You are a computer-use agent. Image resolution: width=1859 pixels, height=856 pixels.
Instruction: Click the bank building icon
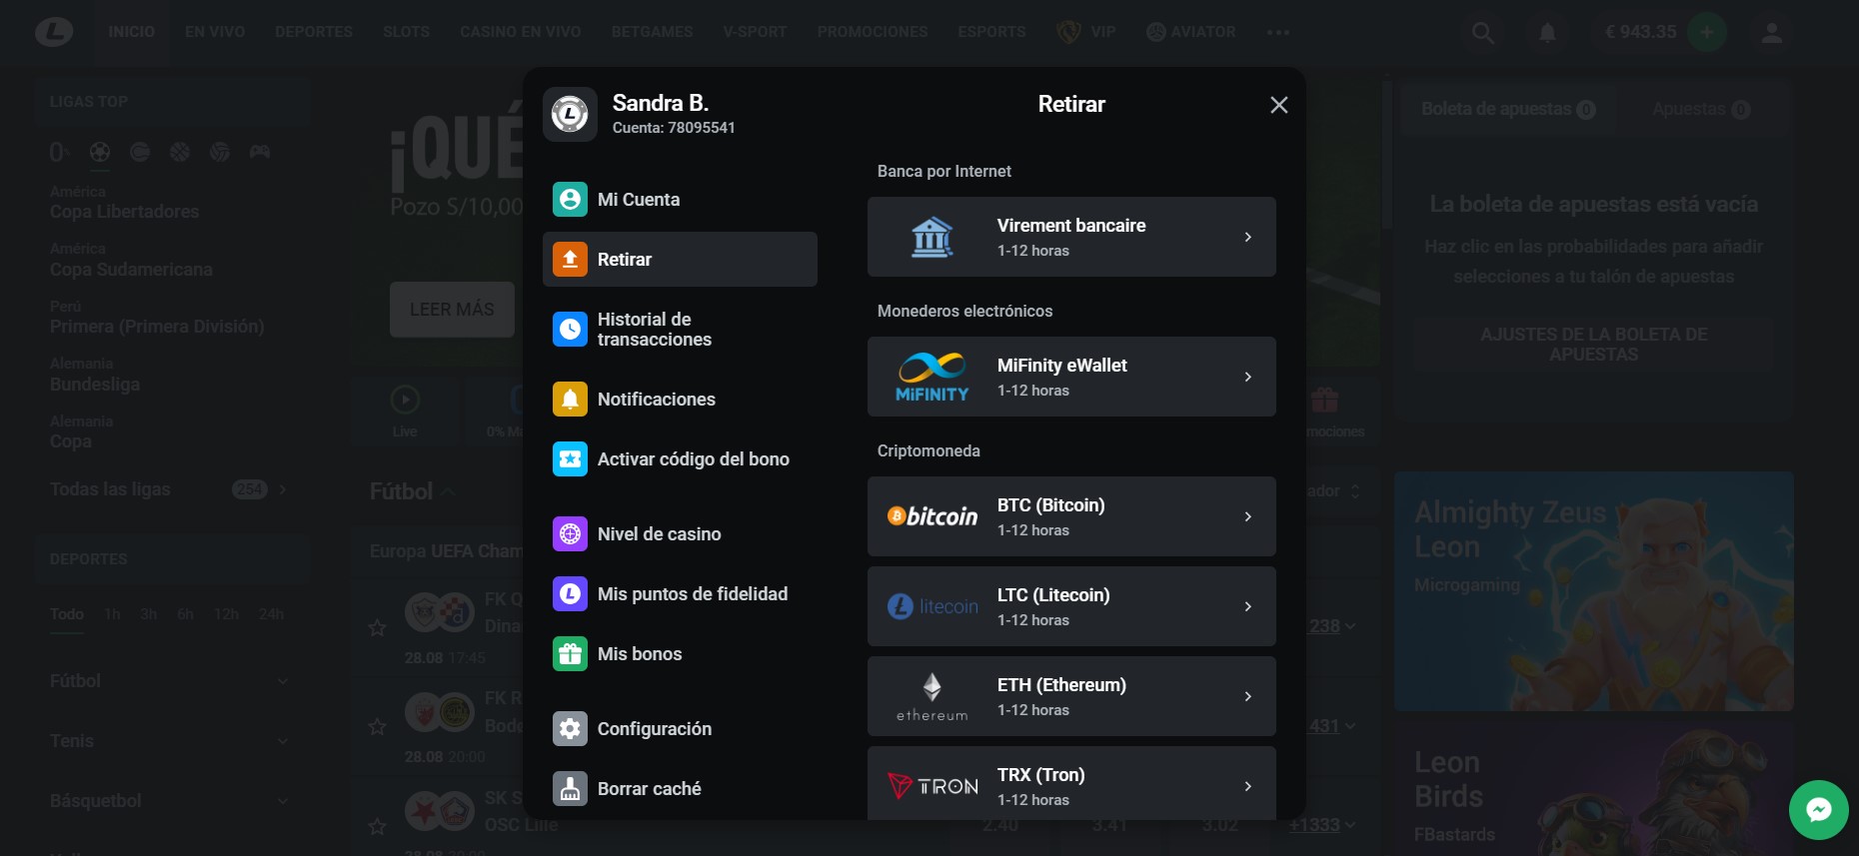coord(932,238)
